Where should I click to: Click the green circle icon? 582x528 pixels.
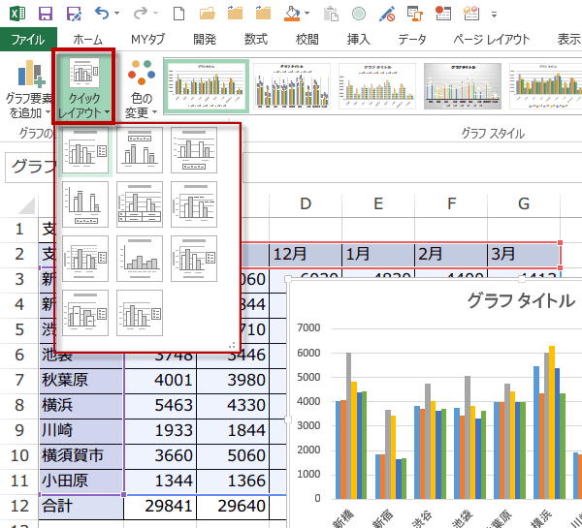point(359,14)
